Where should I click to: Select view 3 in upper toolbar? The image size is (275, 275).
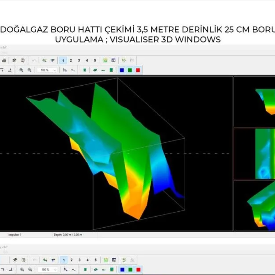pos(79,61)
